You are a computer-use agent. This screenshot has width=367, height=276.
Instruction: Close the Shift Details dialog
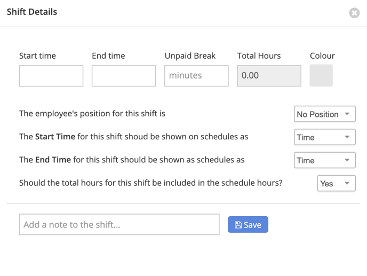coord(354,13)
